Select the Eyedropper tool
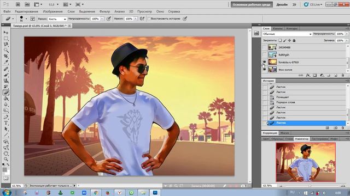The image size is (350, 196). tap(6, 62)
